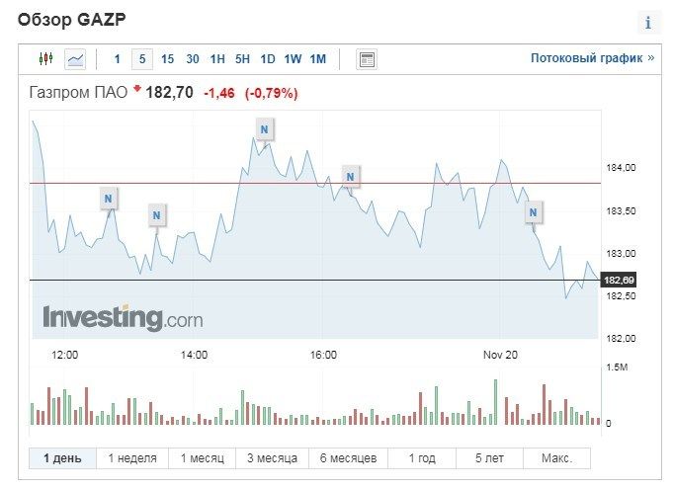
Task: Click the Investing.com watermark logo
Action: (123, 318)
